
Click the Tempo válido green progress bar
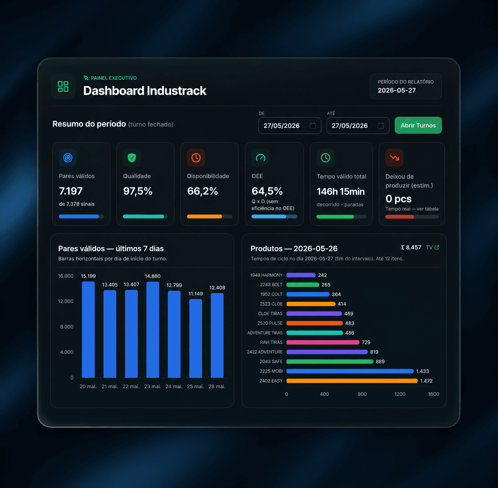coord(341,217)
